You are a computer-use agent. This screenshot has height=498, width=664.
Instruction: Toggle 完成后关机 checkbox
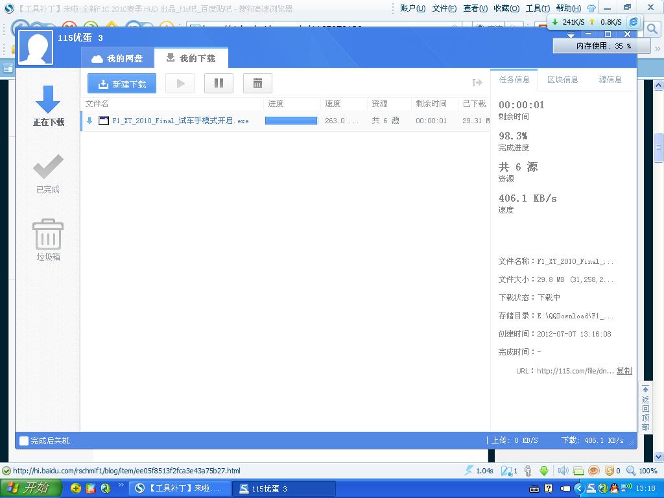pyautogui.click(x=24, y=441)
